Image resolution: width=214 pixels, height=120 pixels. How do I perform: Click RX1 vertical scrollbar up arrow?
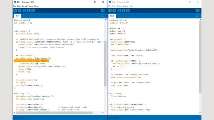200,20
